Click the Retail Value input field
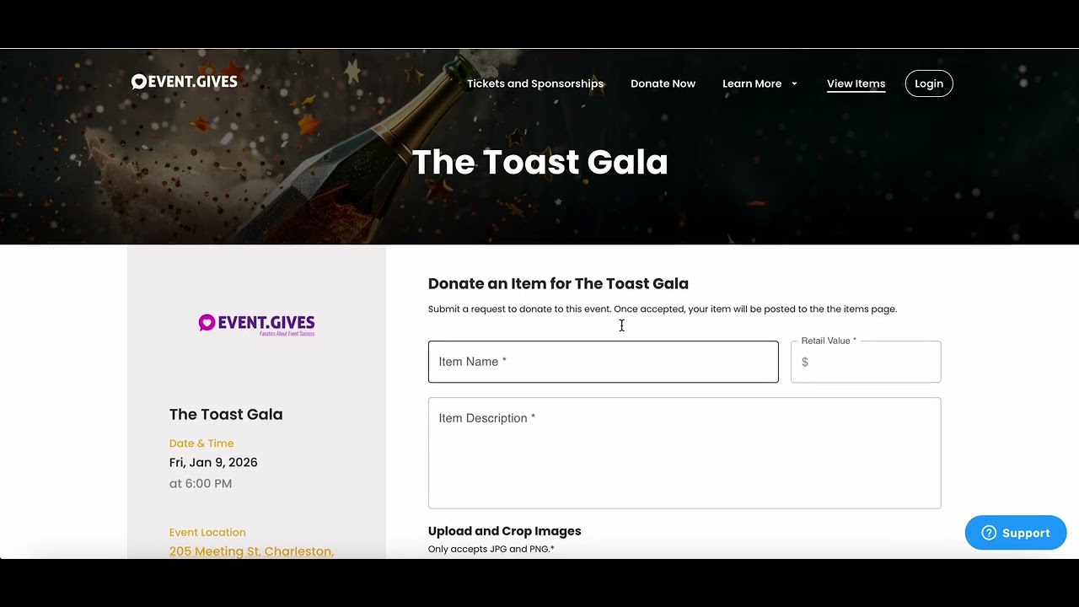This screenshot has width=1079, height=607. click(x=866, y=362)
